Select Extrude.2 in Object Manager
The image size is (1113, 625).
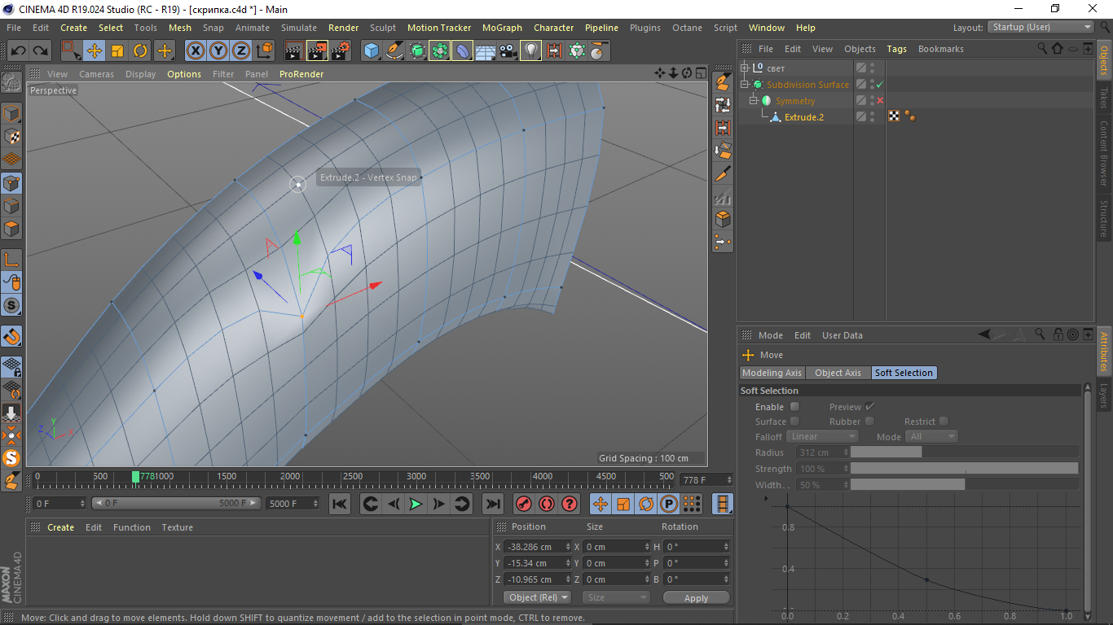(x=803, y=117)
